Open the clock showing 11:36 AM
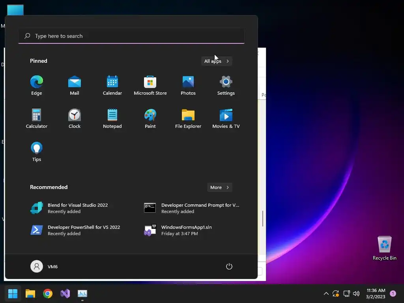The height and width of the screenshot is (303, 404). tap(376, 294)
